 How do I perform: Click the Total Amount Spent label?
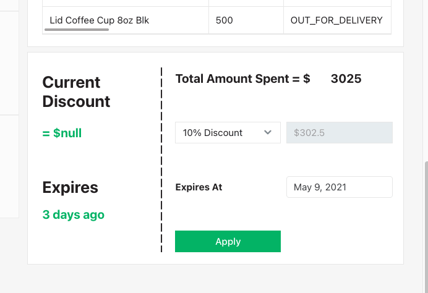point(242,79)
